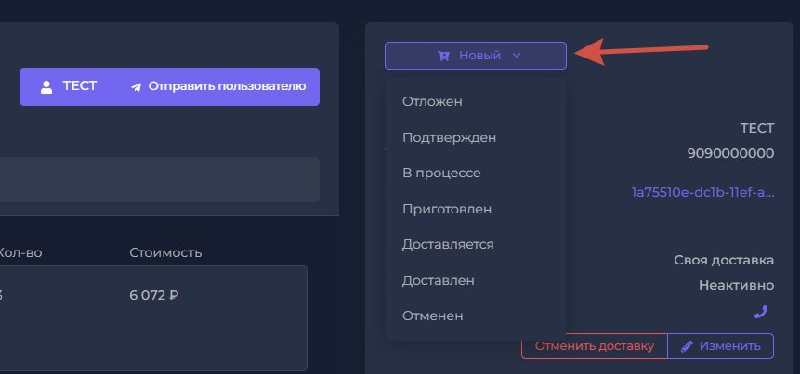Click the Изменить button

pyautogui.click(x=720, y=346)
